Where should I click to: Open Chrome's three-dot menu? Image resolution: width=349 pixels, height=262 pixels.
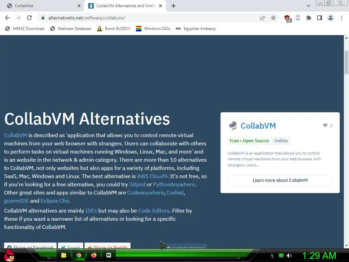[342, 18]
